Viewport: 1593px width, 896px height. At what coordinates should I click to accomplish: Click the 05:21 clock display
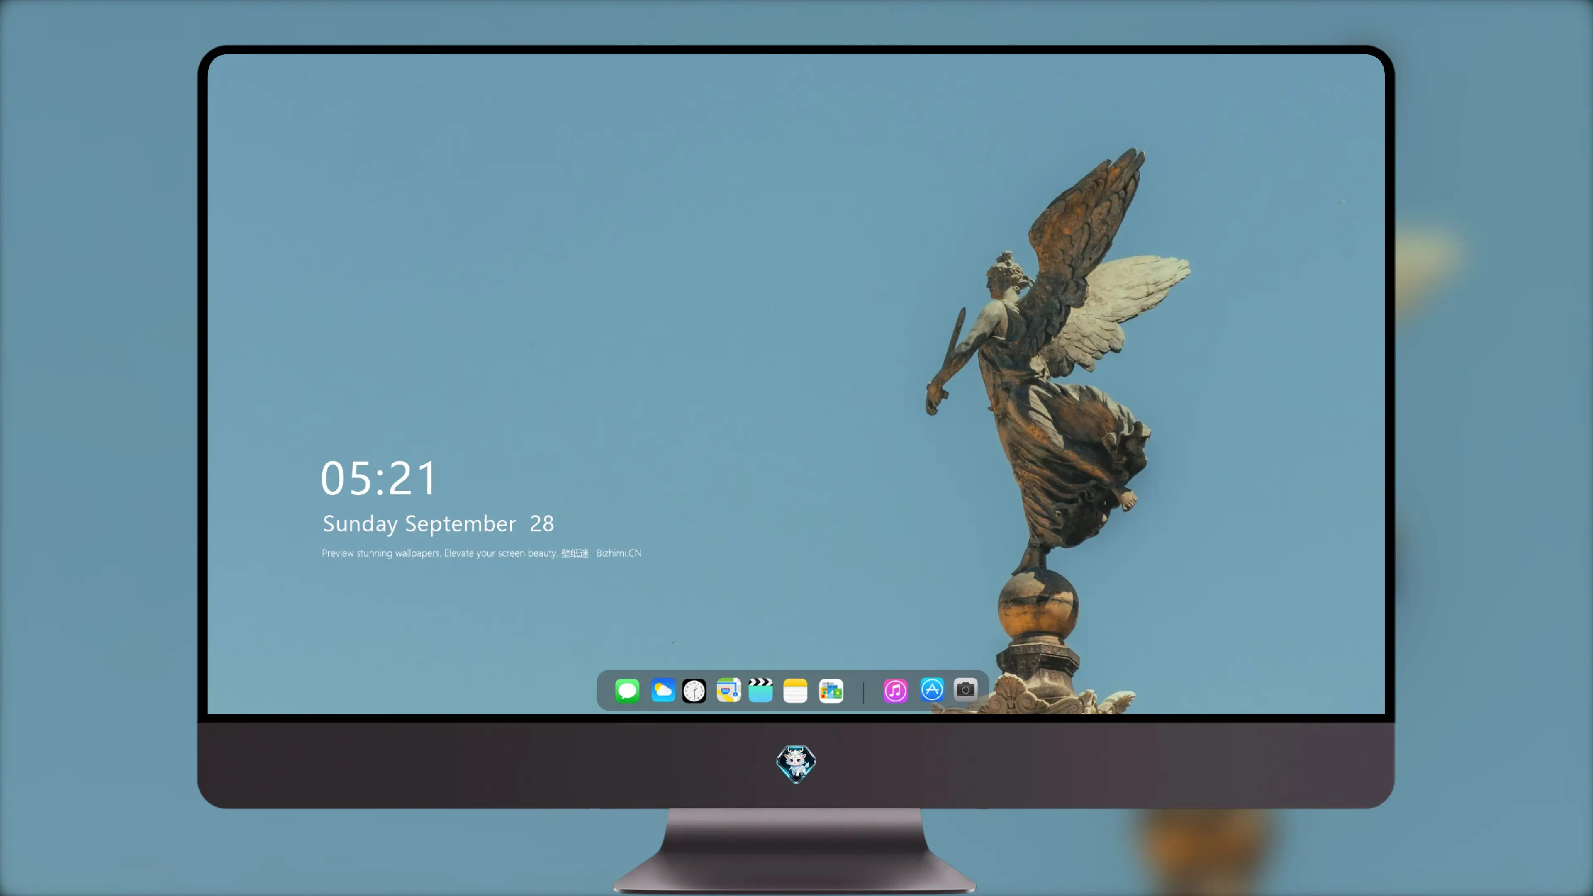[x=378, y=479]
